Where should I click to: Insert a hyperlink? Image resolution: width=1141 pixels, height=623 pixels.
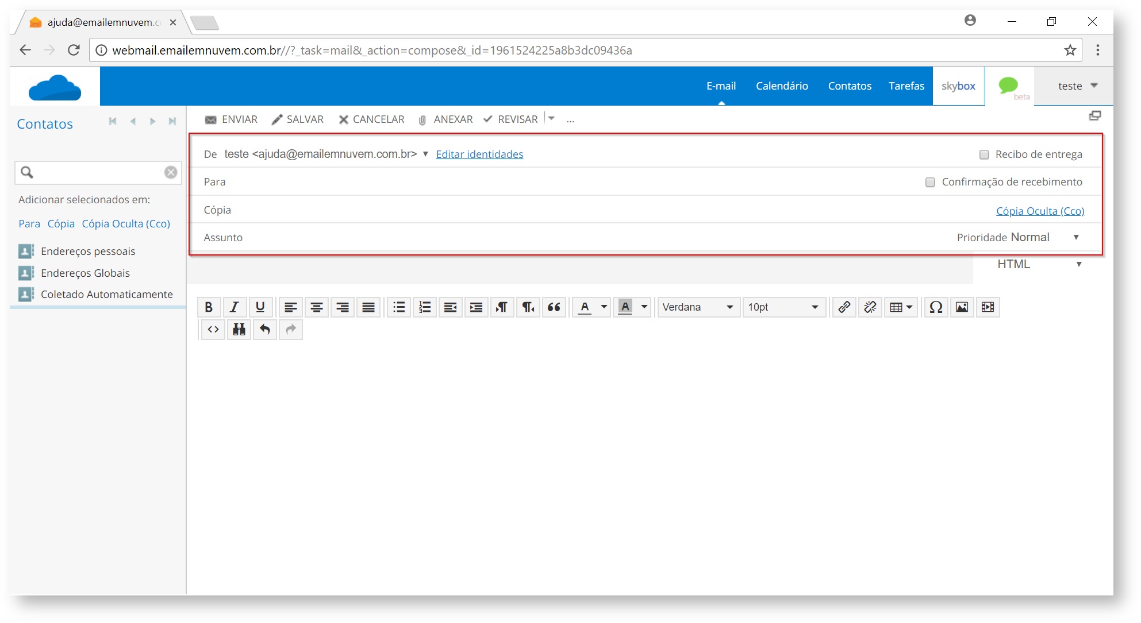tap(844, 307)
